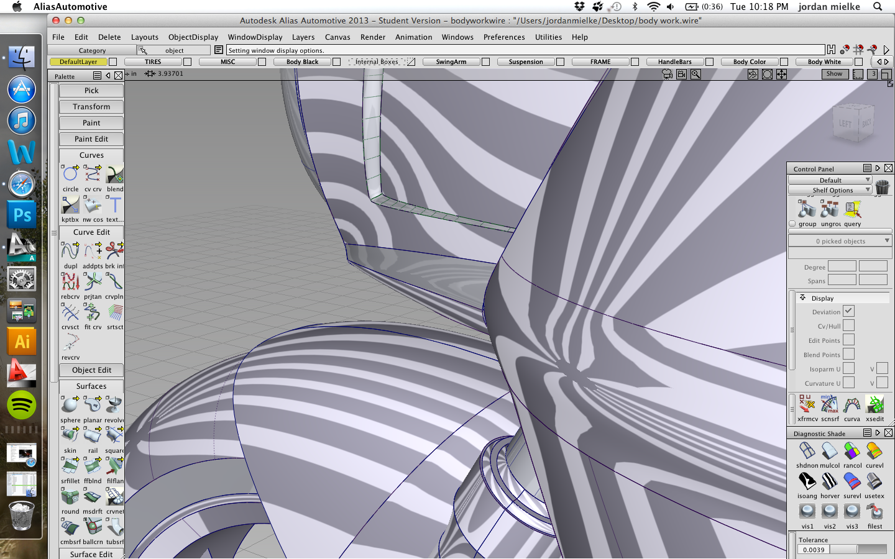The image size is (895, 559).
Task: Expand the Control Panel arrow
Action: pyautogui.click(x=878, y=168)
